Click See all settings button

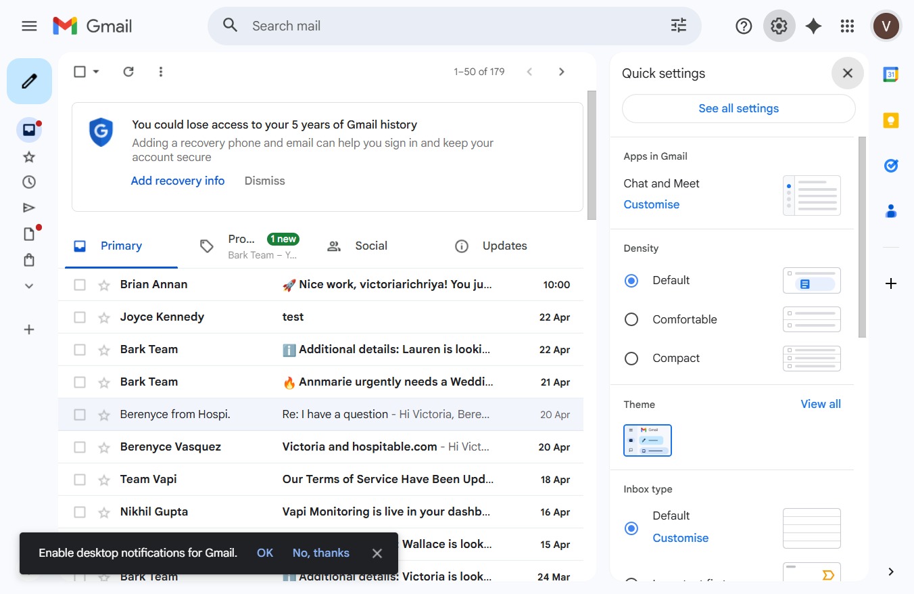tap(739, 109)
